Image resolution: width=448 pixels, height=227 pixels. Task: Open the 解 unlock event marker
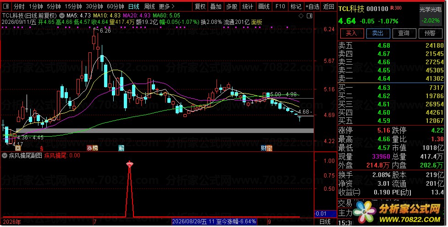coord(122,148)
